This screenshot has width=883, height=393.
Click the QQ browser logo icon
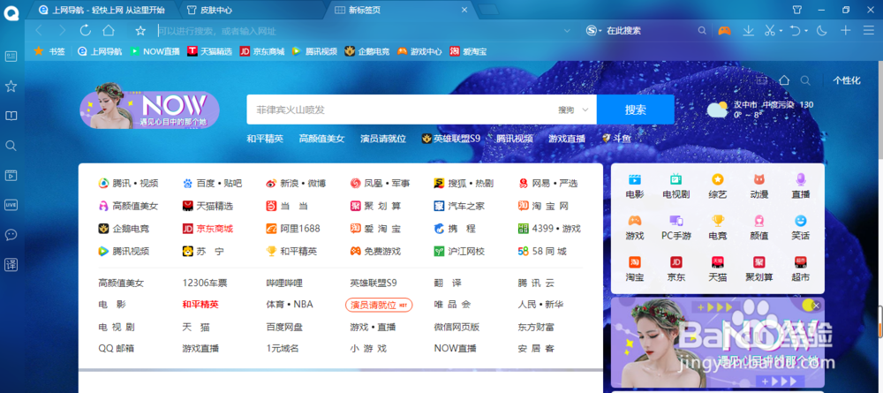click(x=11, y=11)
